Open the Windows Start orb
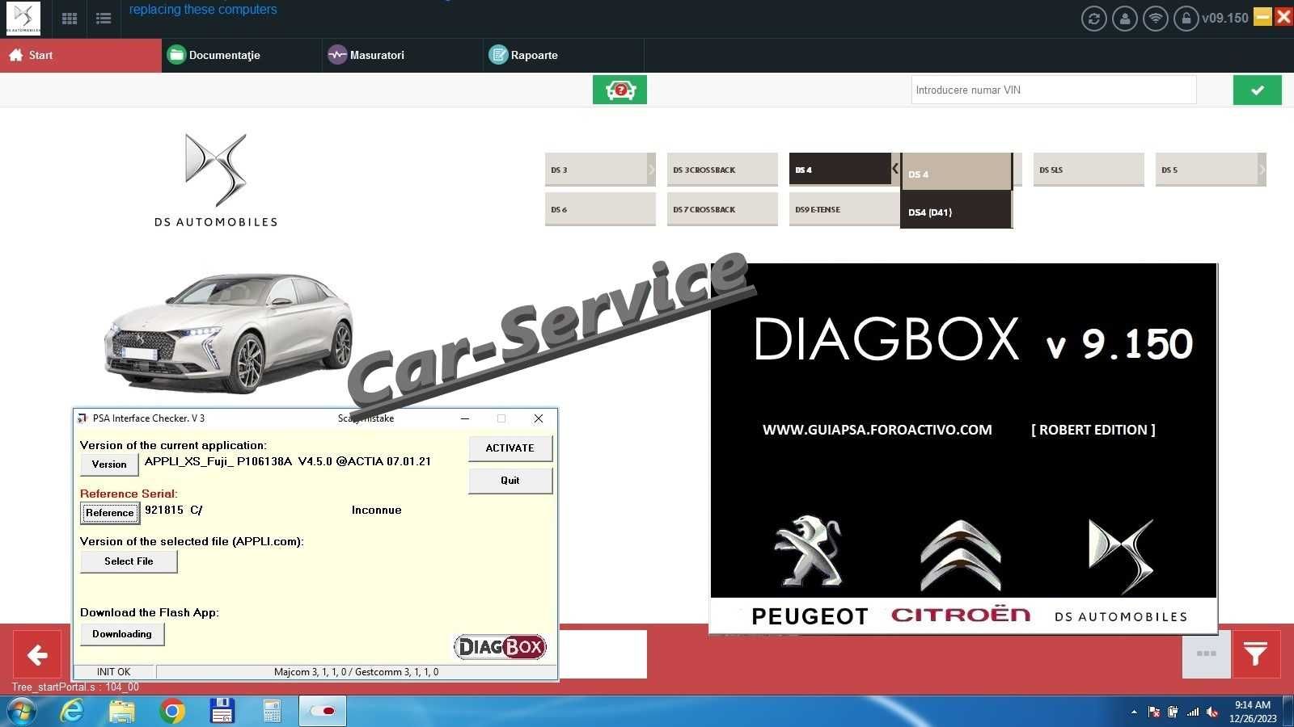 point(22,712)
